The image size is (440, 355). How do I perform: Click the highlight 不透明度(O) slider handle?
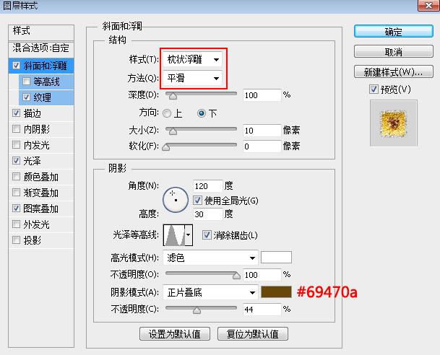[236, 276]
